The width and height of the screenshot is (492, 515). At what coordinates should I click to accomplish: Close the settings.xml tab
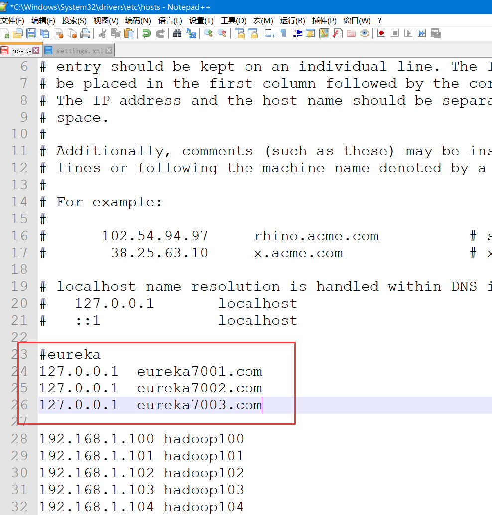click(x=109, y=50)
